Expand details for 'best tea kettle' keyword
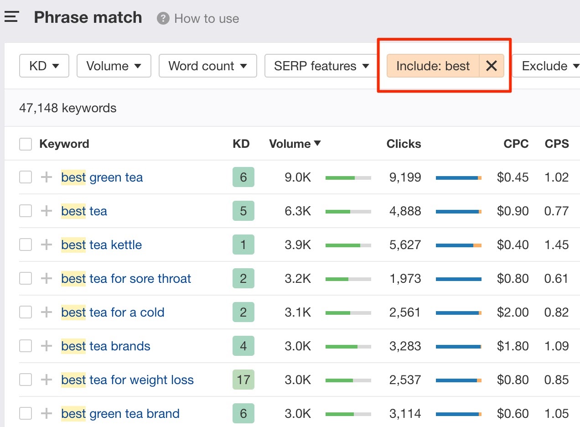Viewport: 580px width, 427px height. point(46,245)
